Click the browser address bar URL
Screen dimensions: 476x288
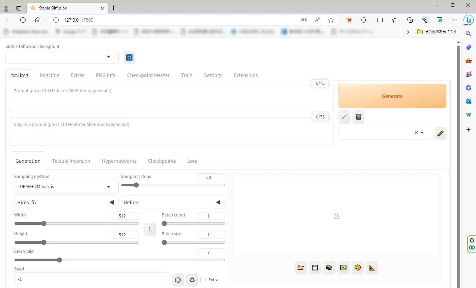tap(79, 20)
